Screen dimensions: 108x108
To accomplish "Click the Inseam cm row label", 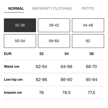I will pos(13,93).
